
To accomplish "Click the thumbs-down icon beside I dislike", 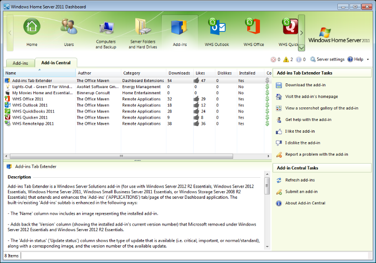I will pos(279,143).
